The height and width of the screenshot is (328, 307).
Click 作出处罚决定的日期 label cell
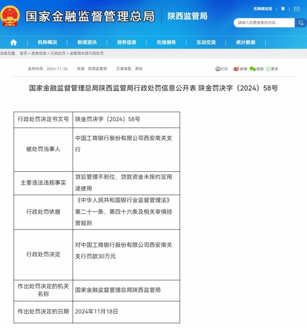pos(43,312)
